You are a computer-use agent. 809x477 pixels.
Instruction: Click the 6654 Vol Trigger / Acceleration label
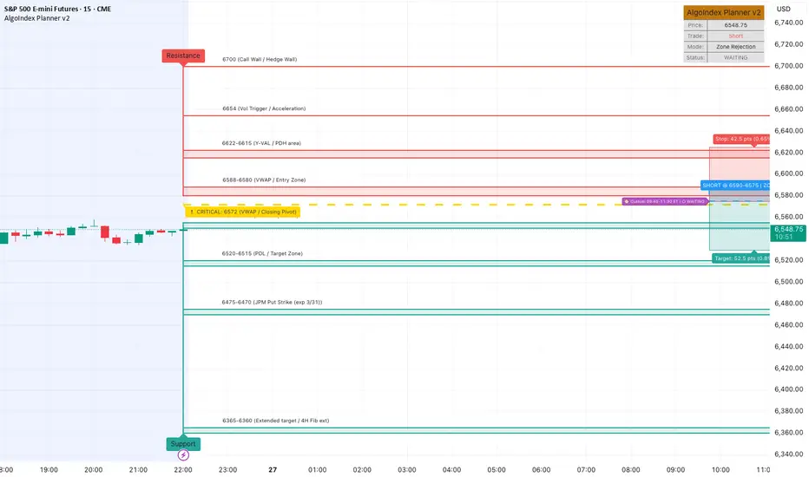(264, 108)
